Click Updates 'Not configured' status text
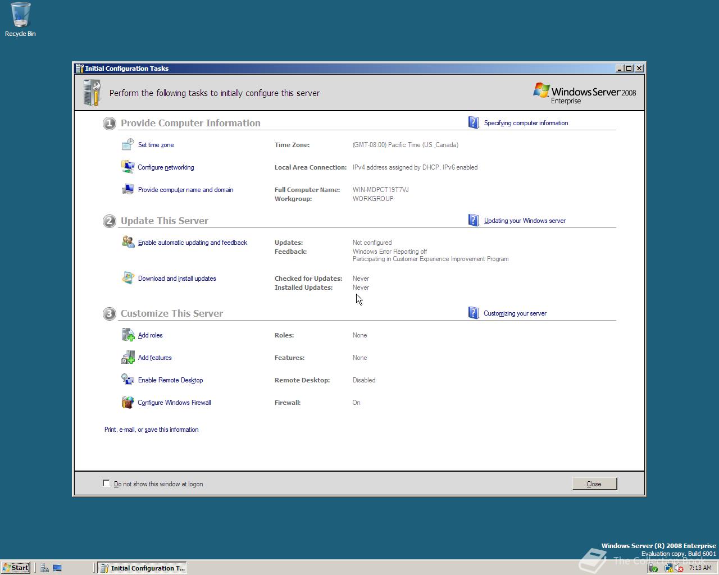The width and height of the screenshot is (719, 575). pos(372,243)
